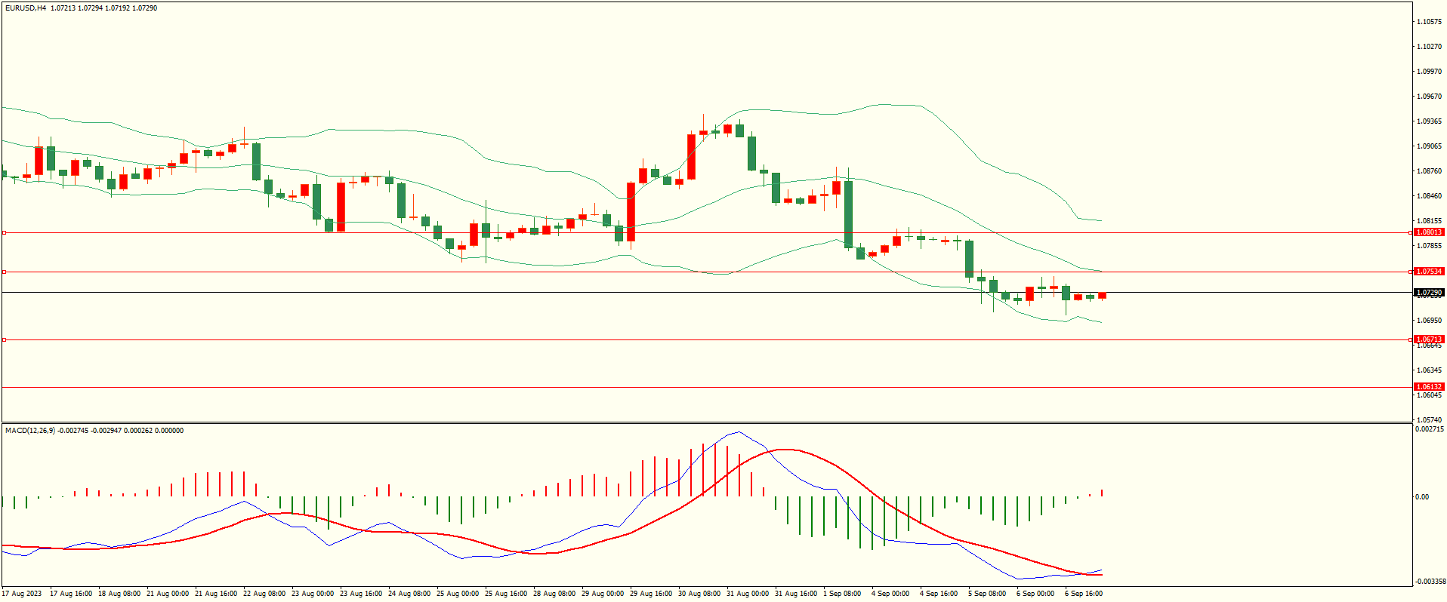Select the 1.06132 horizontal line label

(x=1428, y=387)
